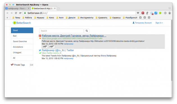Show Untagged items

pyautogui.click(x=22, y=52)
